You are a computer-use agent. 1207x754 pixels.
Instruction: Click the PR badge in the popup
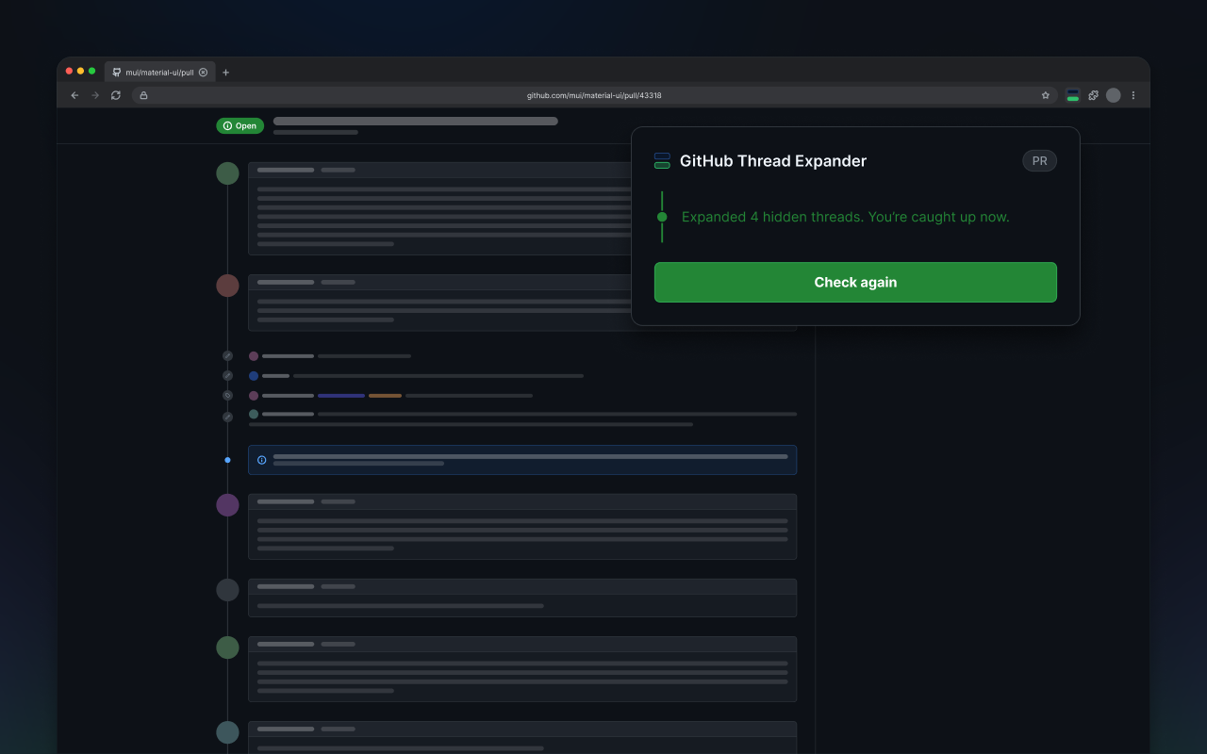[1039, 161]
